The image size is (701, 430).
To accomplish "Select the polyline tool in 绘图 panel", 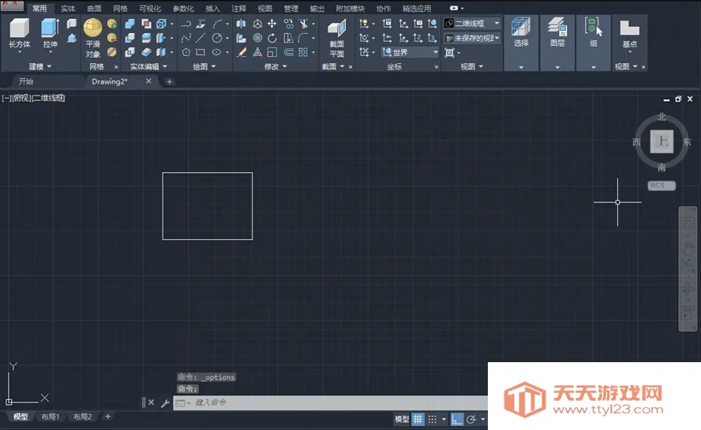I will (x=186, y=24).
